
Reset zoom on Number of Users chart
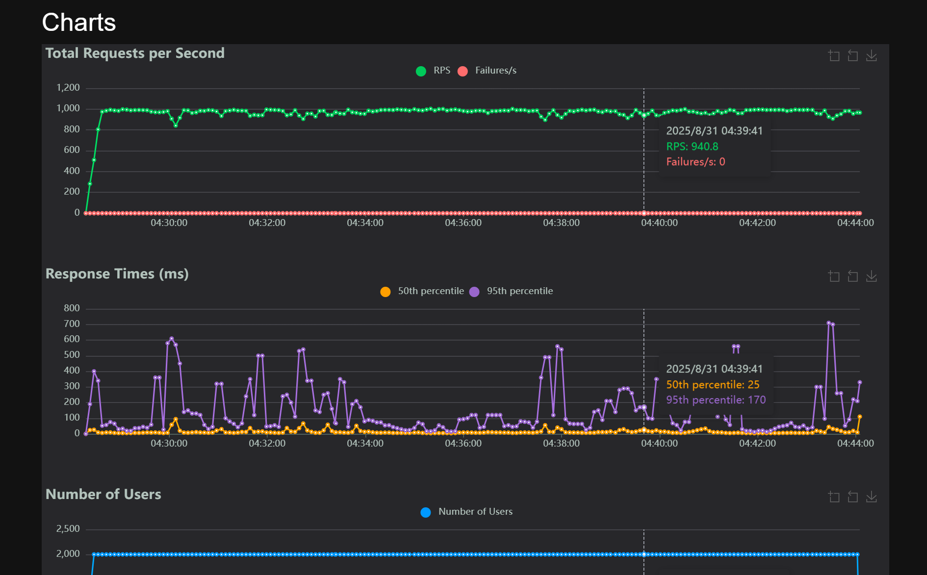[x=852, y=497]
